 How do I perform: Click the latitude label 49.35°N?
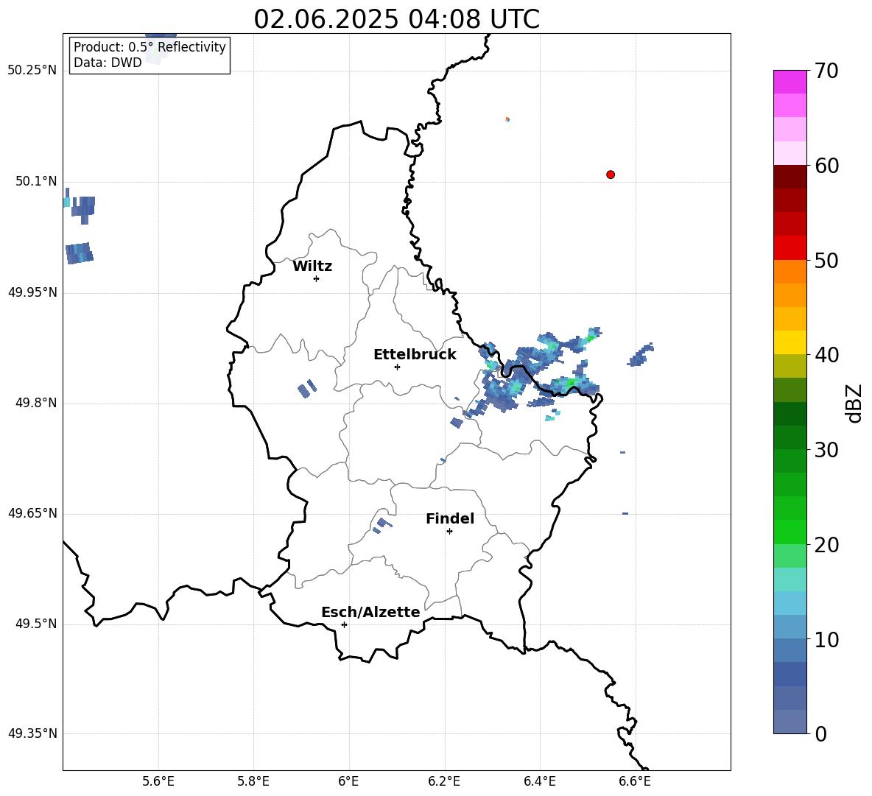(x=32, y=733)
